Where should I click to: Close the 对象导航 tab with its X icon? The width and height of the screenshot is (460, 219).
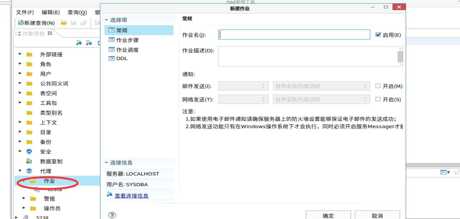coord(50,33)
